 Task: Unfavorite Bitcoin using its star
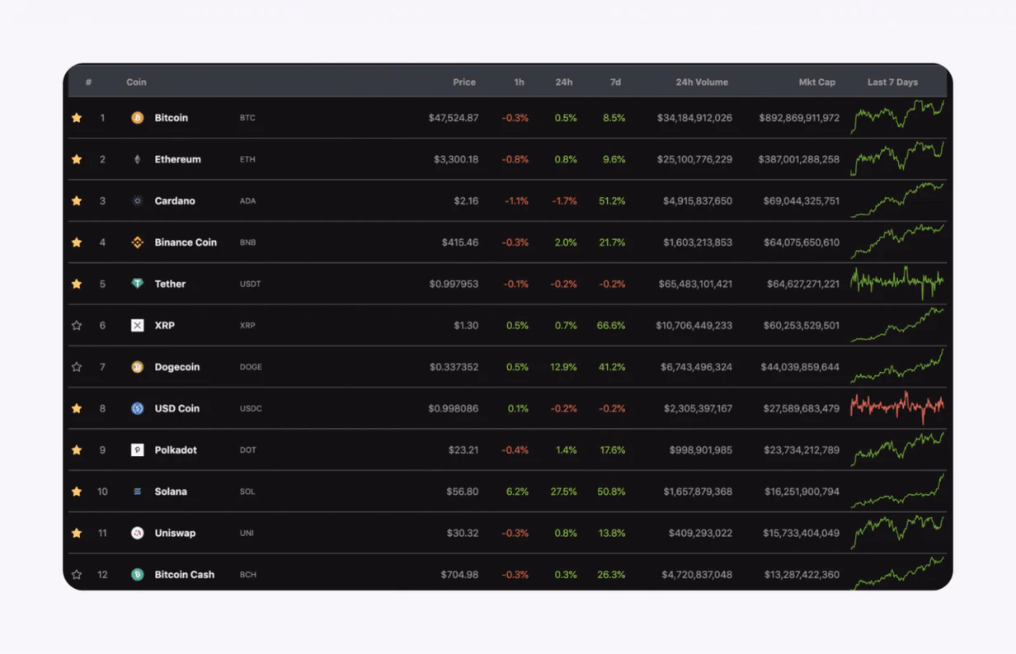77,118
